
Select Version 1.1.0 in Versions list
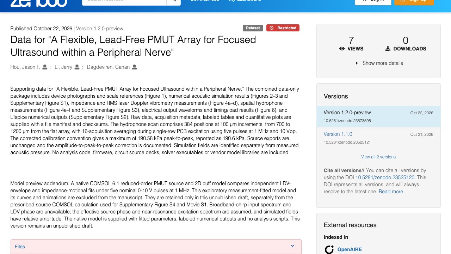(x=338, y=134)
